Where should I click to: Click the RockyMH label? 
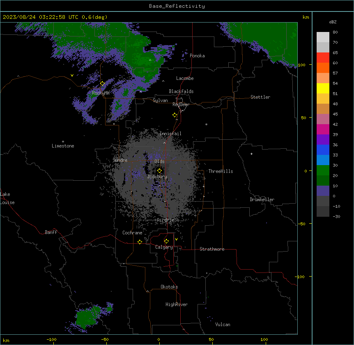[101, 93]
